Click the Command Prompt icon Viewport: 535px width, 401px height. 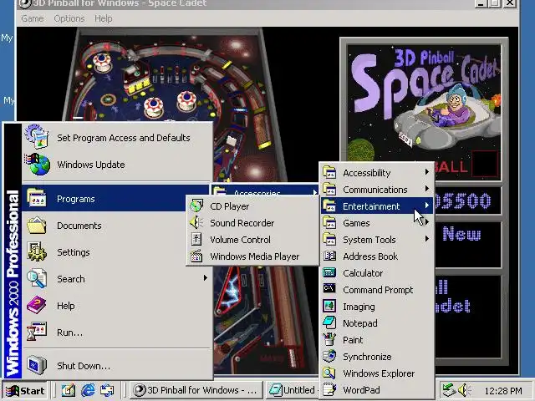[329, 289]
